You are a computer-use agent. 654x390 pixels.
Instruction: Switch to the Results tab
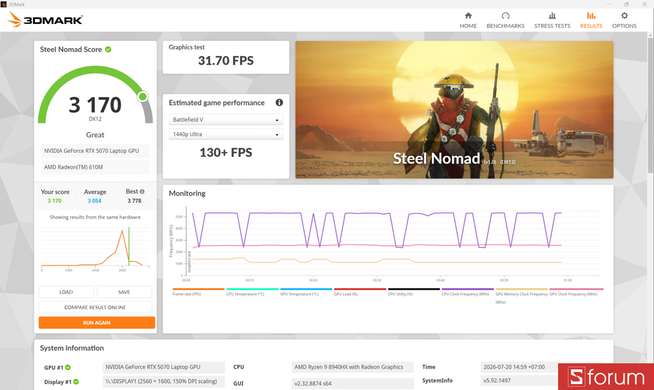[x=591, y=20]
